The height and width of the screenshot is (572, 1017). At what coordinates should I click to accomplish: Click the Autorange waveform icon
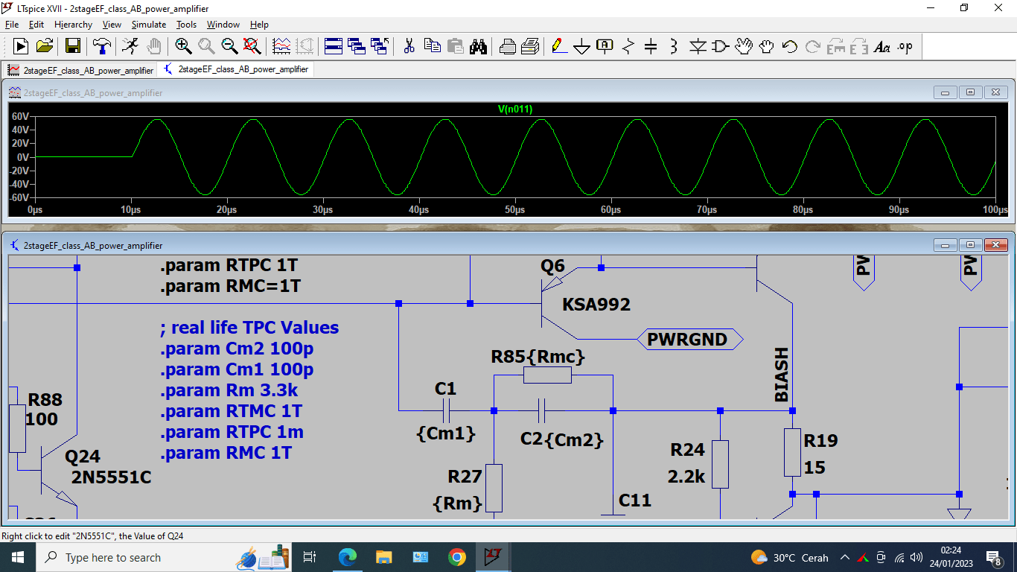point(281,46)
